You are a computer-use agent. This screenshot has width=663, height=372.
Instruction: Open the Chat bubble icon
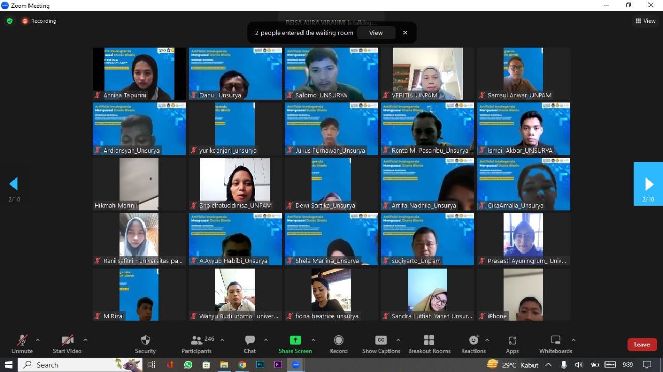pos(250,340)
